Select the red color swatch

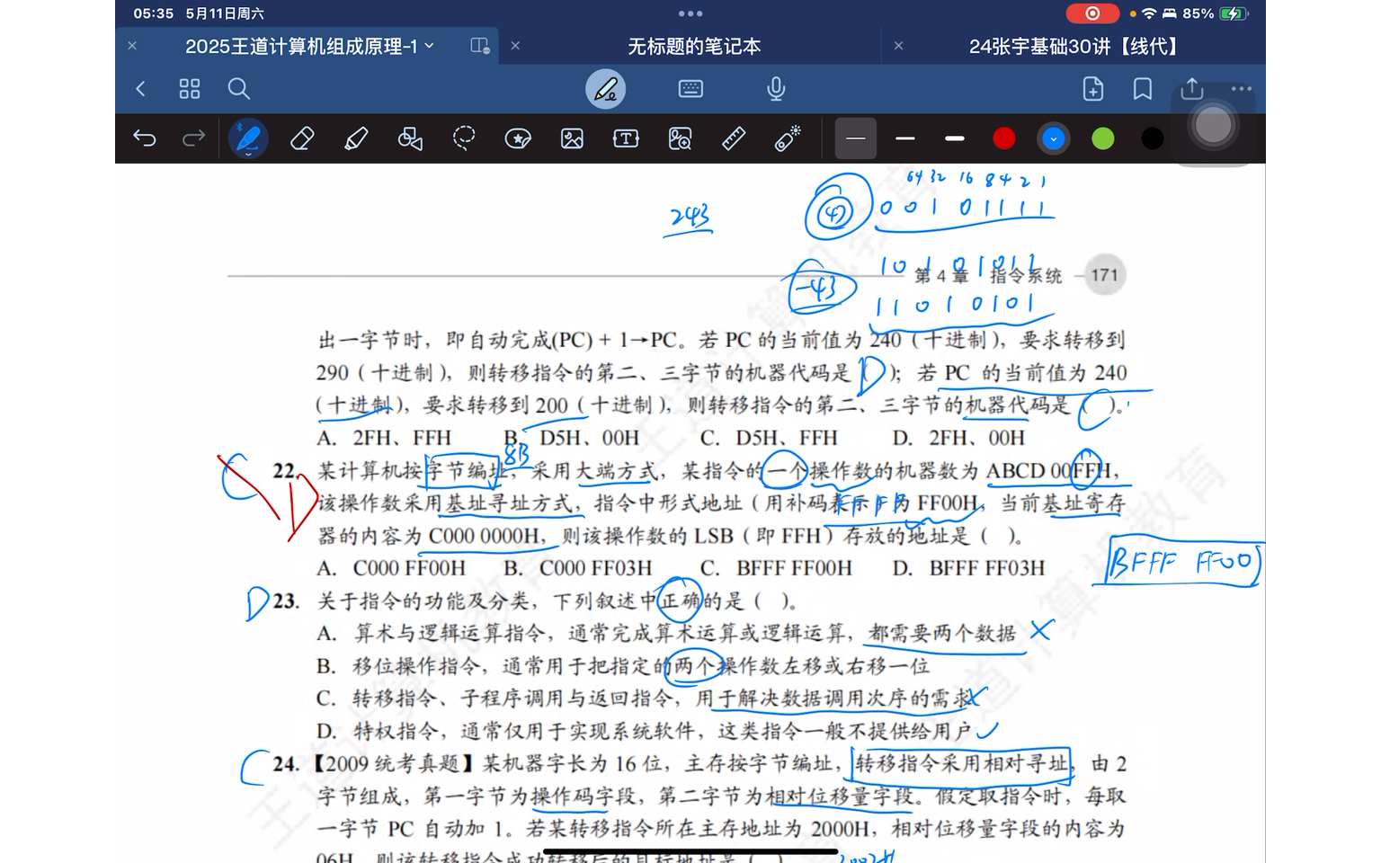pyautogui.click(x=1004, y=138)
